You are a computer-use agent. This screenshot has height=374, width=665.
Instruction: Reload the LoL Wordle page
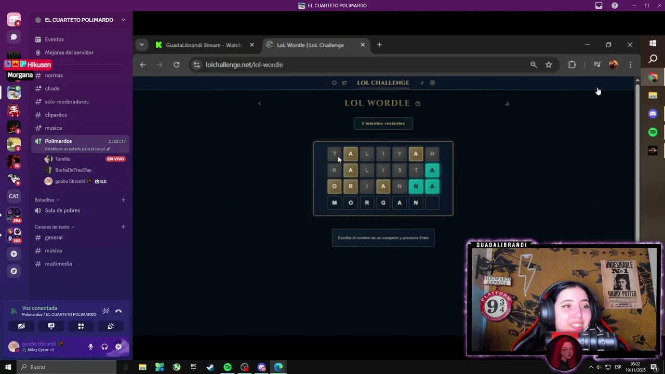tap(177, 65)
